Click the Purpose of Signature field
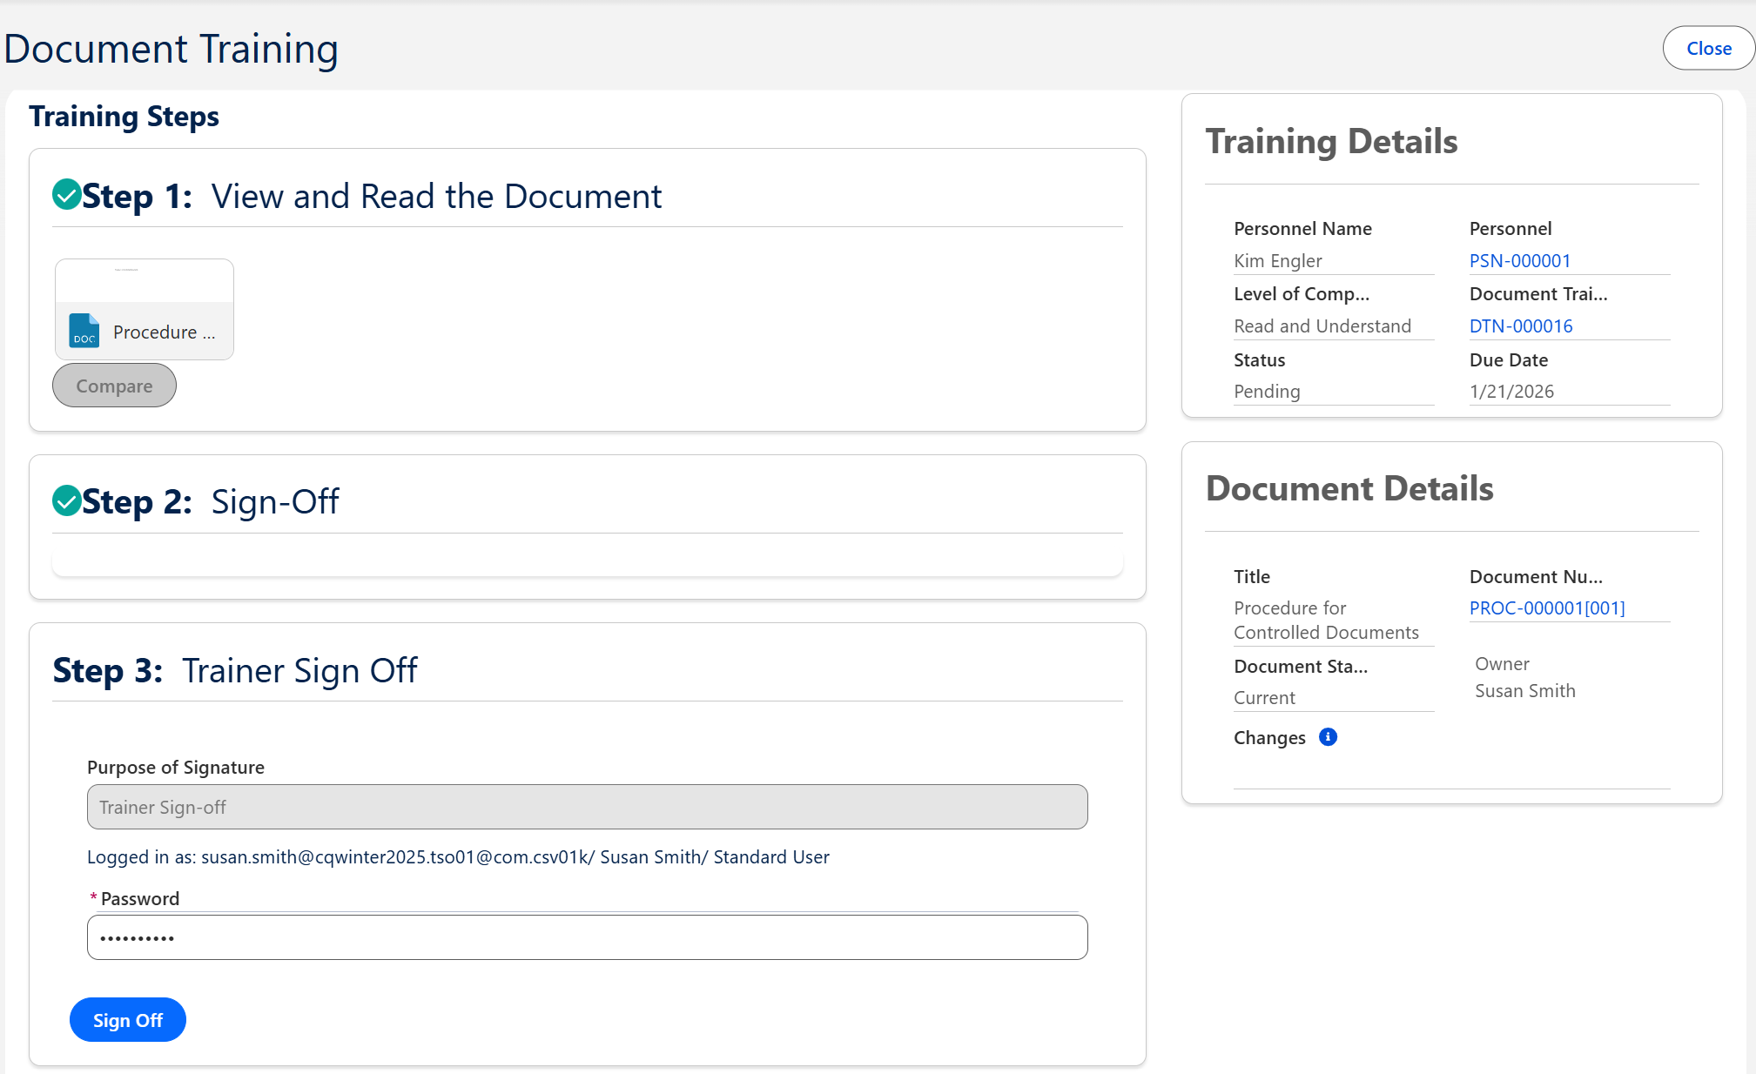 [x=587, y=807]
